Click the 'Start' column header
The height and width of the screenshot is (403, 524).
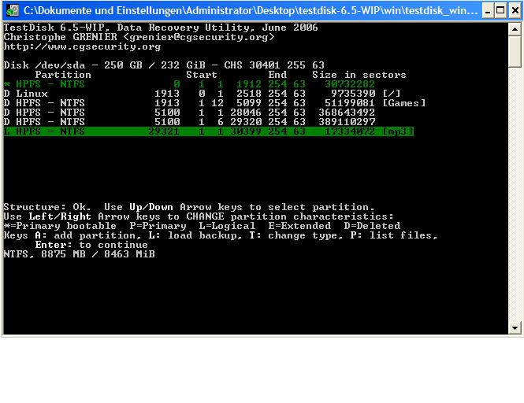(202, 75)
